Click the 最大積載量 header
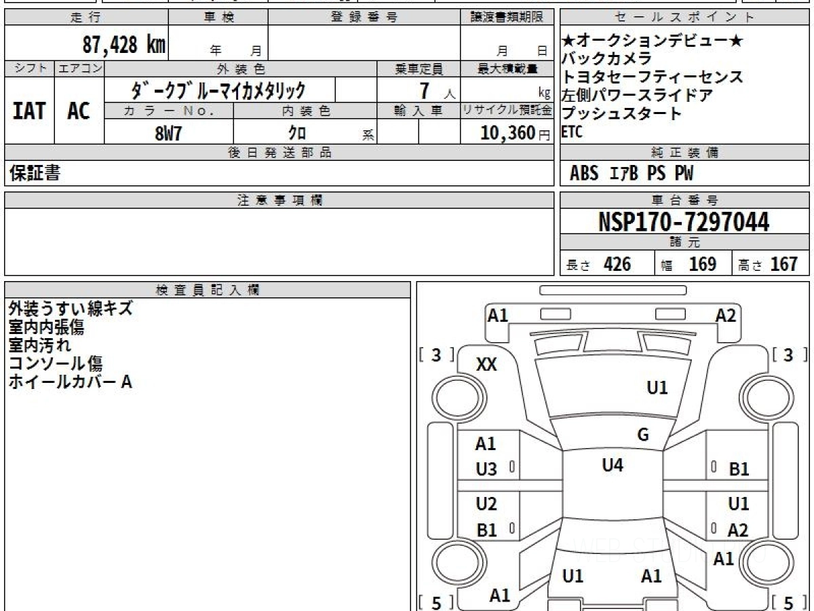The image size is (814, 611). (x=507, y=69)
